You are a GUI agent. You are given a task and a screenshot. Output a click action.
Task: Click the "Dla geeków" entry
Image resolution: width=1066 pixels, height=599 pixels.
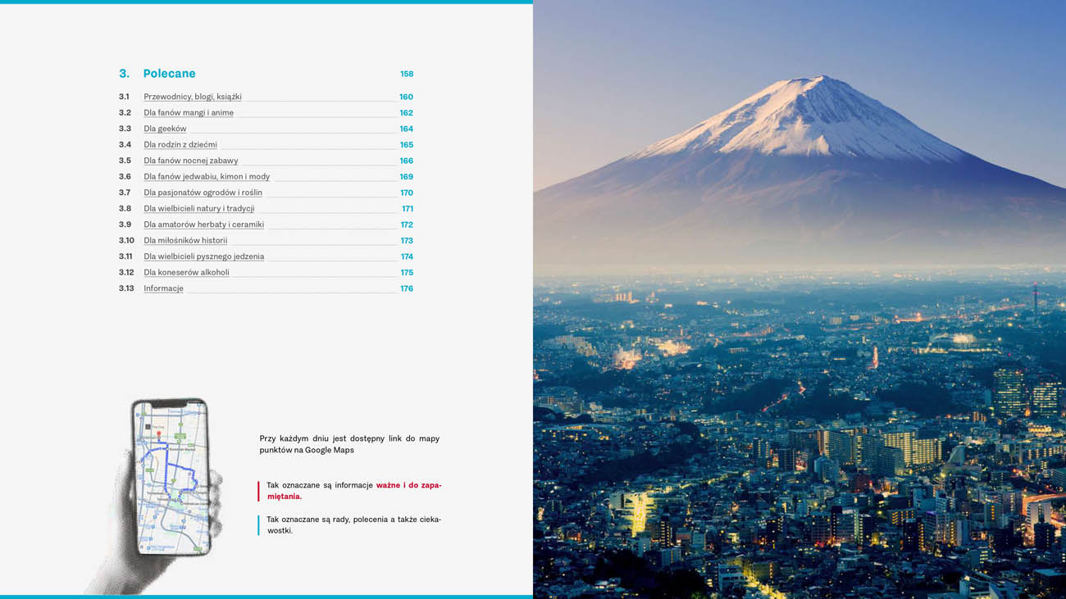(x=165, y=129)
